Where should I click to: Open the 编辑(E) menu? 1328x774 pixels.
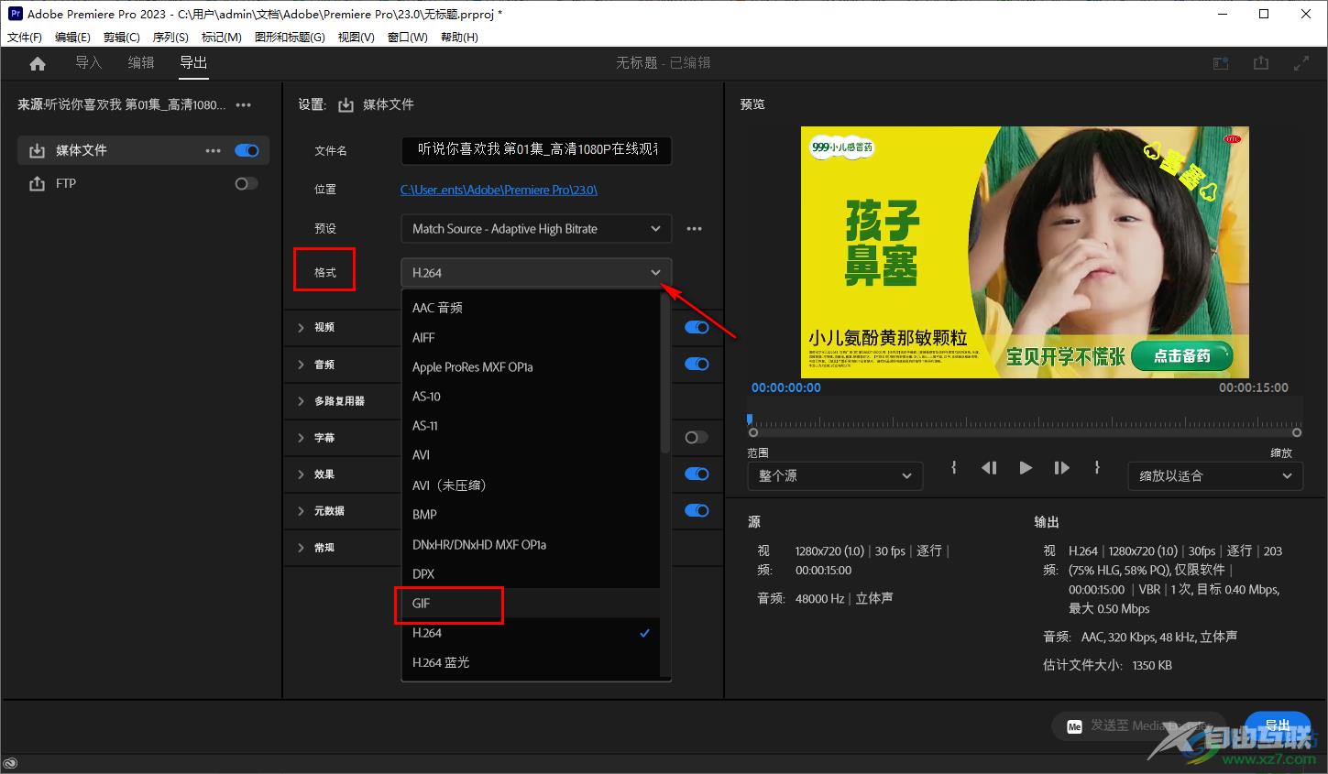[72, 38]
